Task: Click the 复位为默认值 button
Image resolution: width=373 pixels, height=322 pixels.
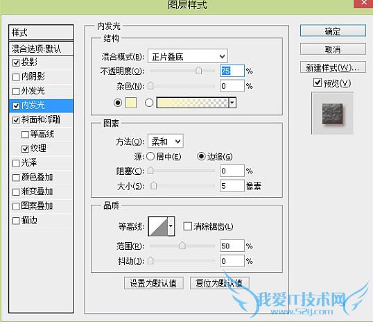Action: point(219,283)
